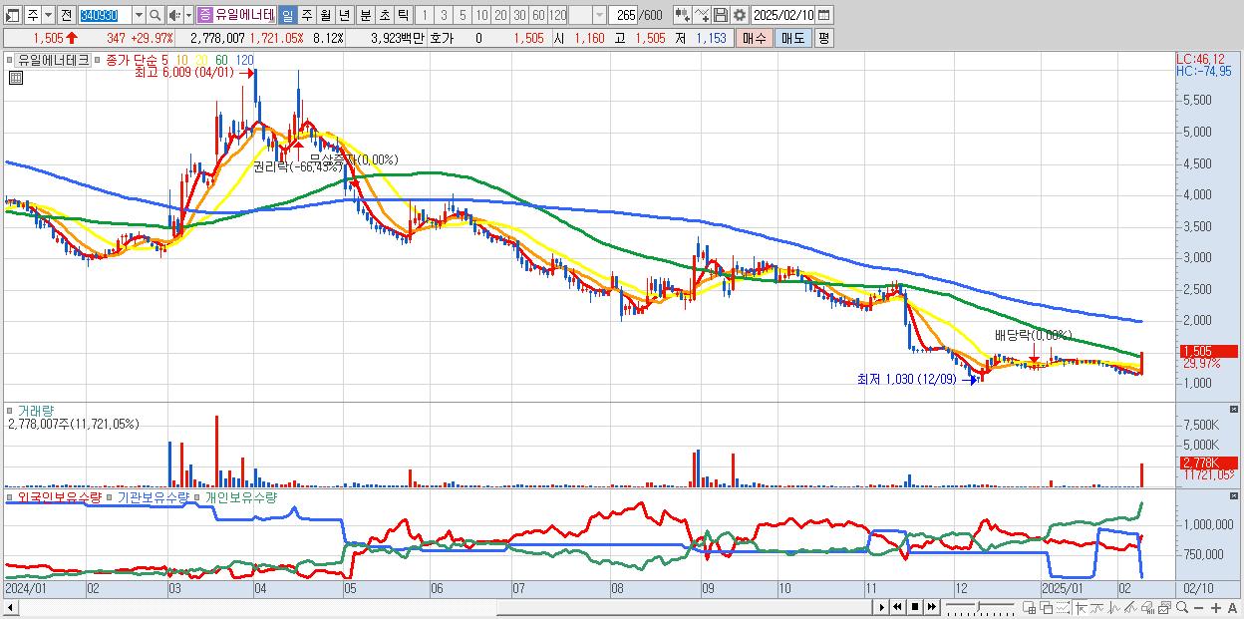Click the trend-line analysis icon in bottom toolbar
Image resolution: width=1244 pixels, height=619 pixels.
click(x=1130, y=607)
